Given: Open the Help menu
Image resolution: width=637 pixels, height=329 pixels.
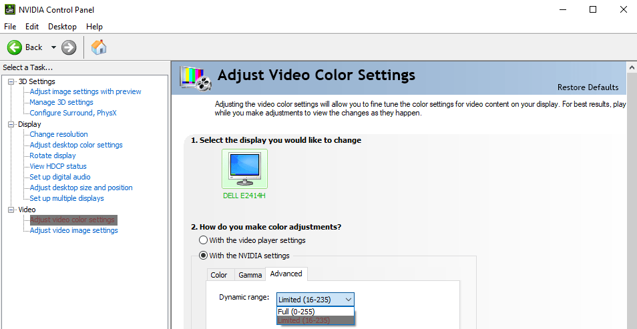Looking at the screenshot, I should (x=94, y=27).
